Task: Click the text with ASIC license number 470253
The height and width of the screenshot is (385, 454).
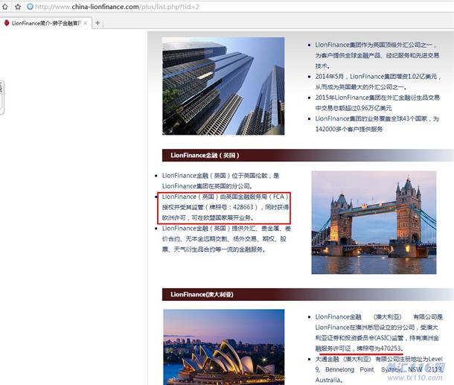Action: [x=379, y=333]
